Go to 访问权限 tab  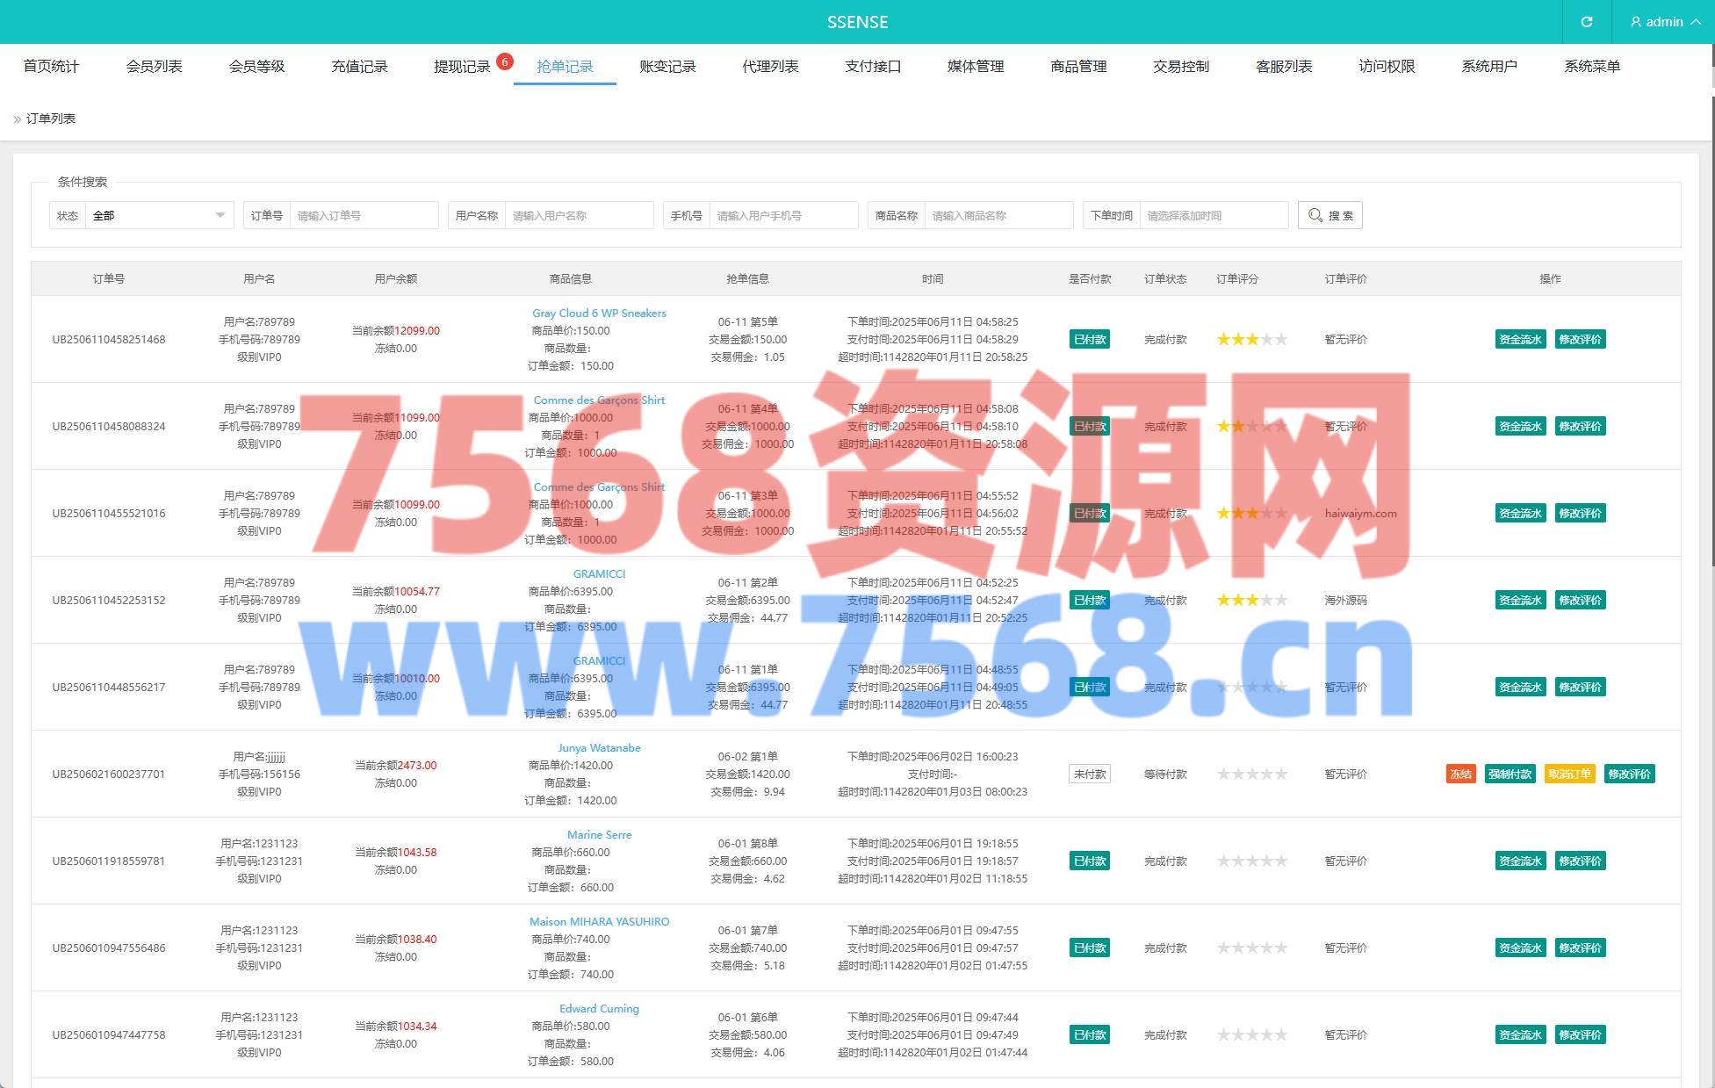point(1387,66)
